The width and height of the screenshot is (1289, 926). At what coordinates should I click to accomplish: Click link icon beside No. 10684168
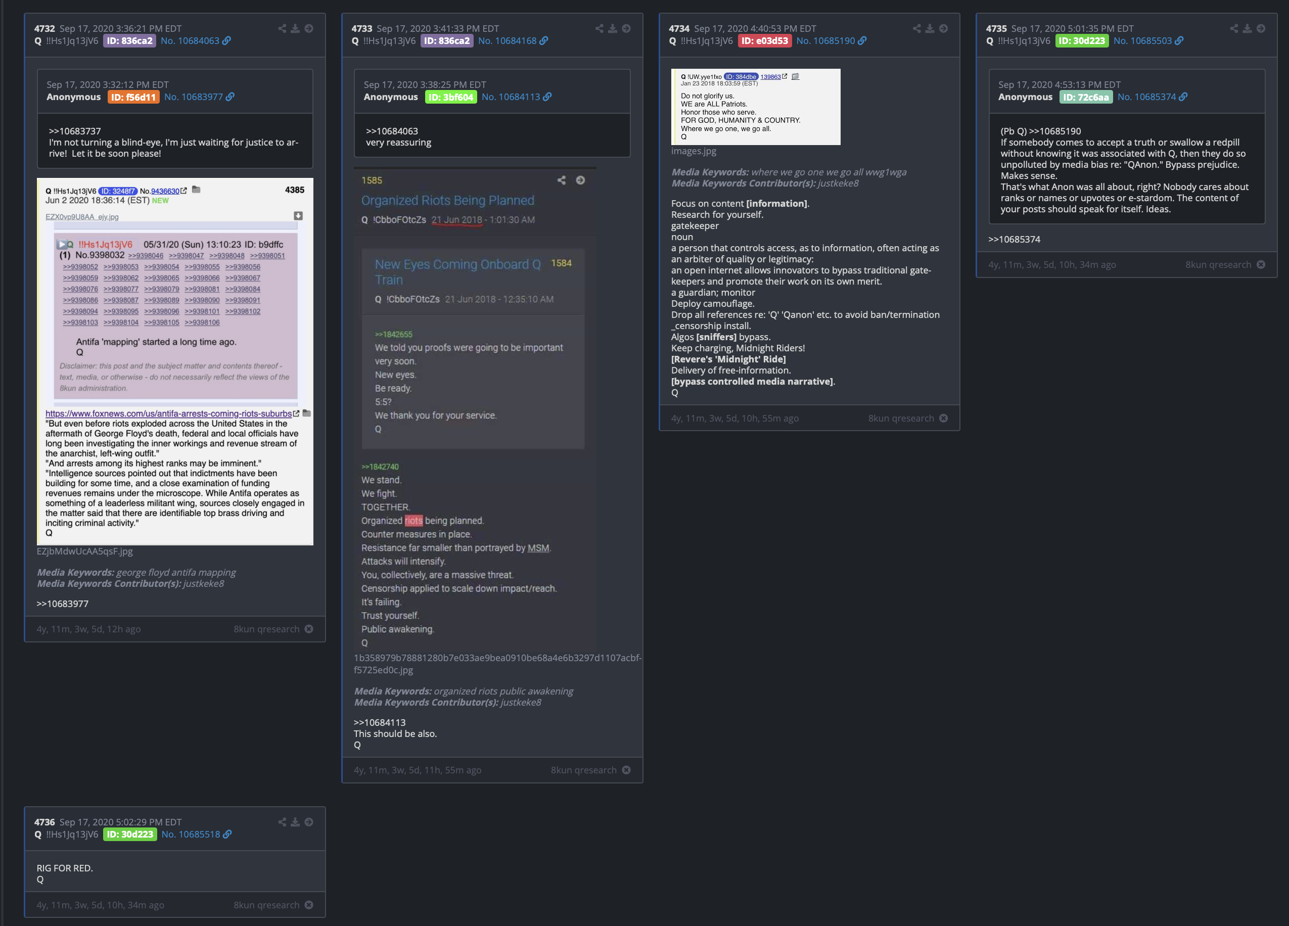point(544,41)
